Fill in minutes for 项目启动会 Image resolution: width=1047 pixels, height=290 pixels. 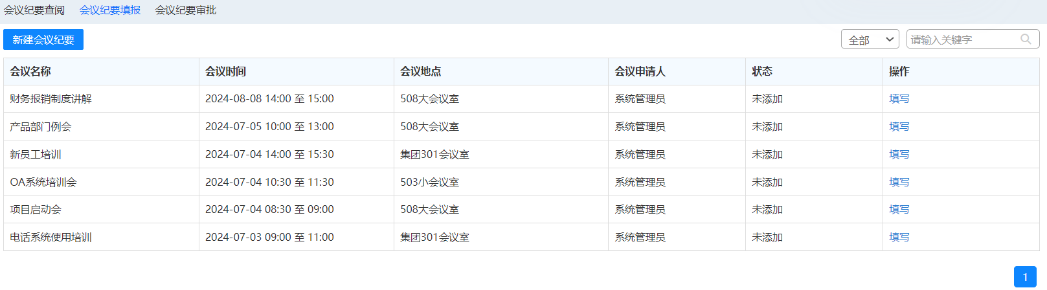899,210
